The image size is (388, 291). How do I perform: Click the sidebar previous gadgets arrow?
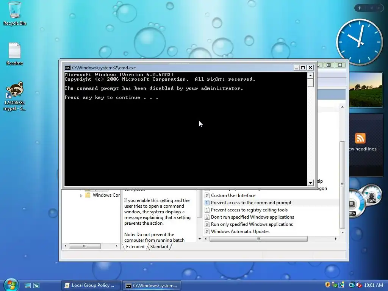click(371, 8)
